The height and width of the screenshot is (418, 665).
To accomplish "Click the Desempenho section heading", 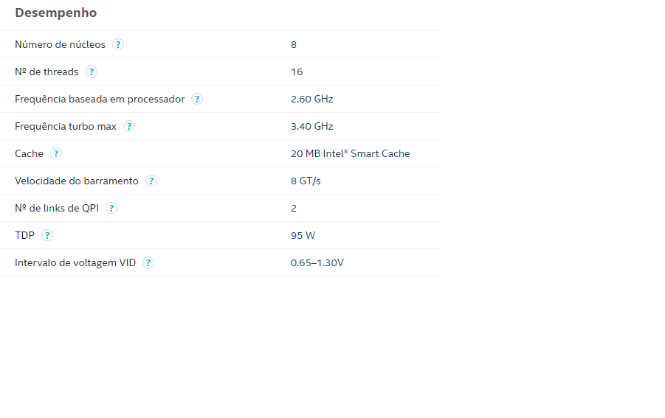I will tap(56, 13).
